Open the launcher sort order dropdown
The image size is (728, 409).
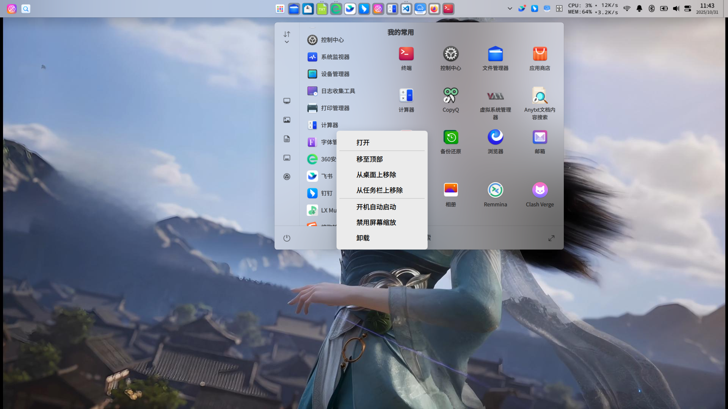[x=287, y=37]
